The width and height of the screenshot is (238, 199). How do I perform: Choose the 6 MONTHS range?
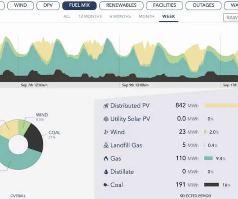pos(120,16)
